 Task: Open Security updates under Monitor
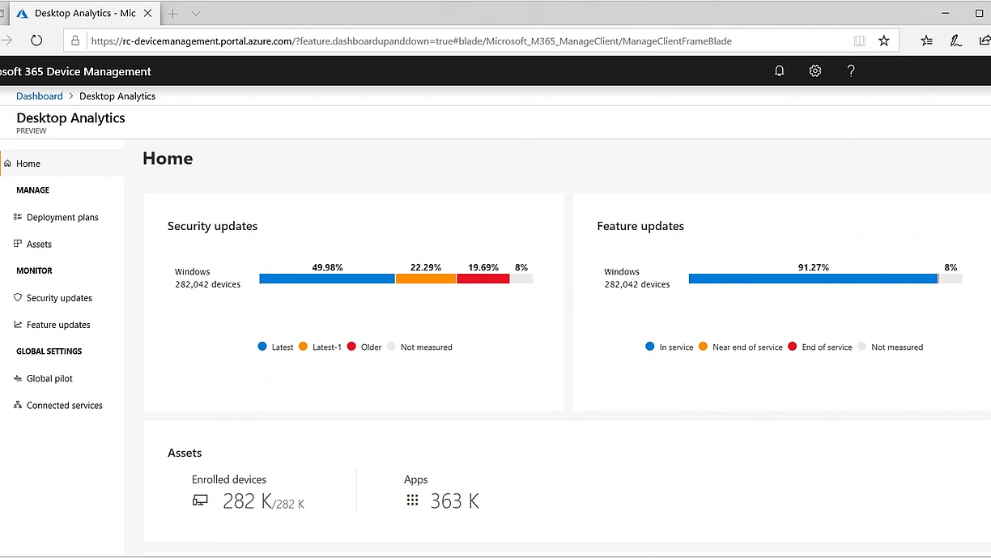(x=58, y=297)
